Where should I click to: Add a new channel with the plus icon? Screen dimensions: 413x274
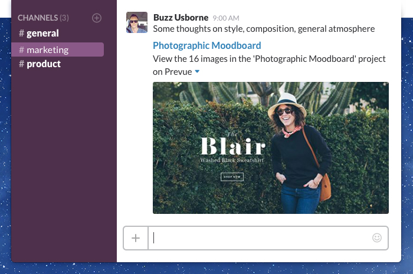pos(97,18)
